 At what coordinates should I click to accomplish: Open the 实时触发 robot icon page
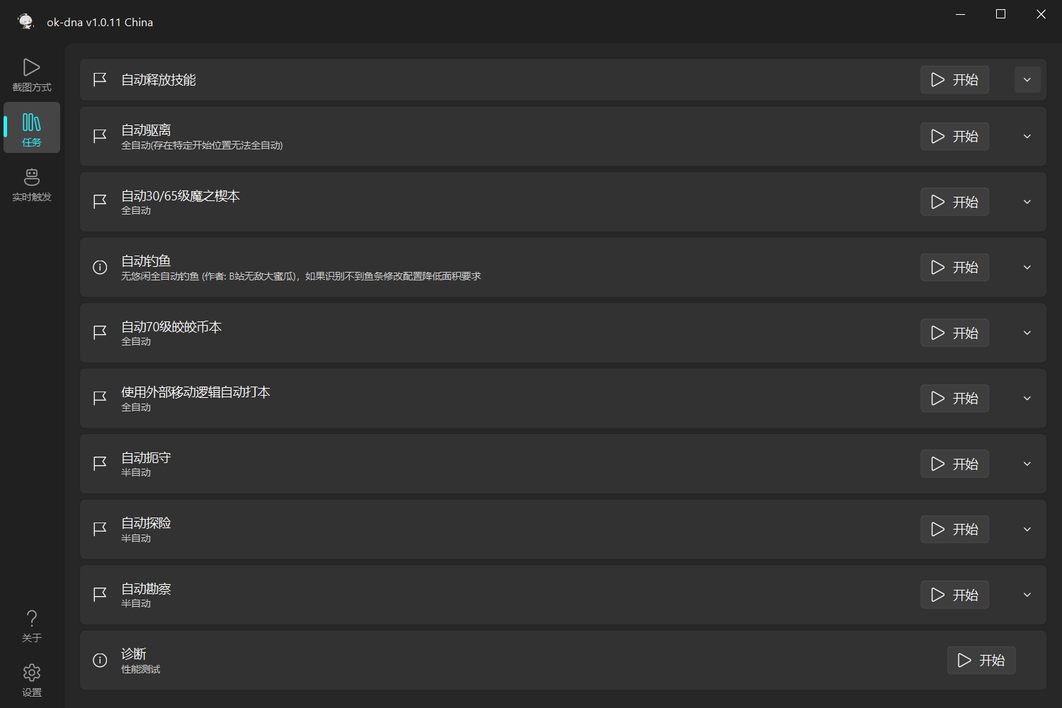[32, 185]
